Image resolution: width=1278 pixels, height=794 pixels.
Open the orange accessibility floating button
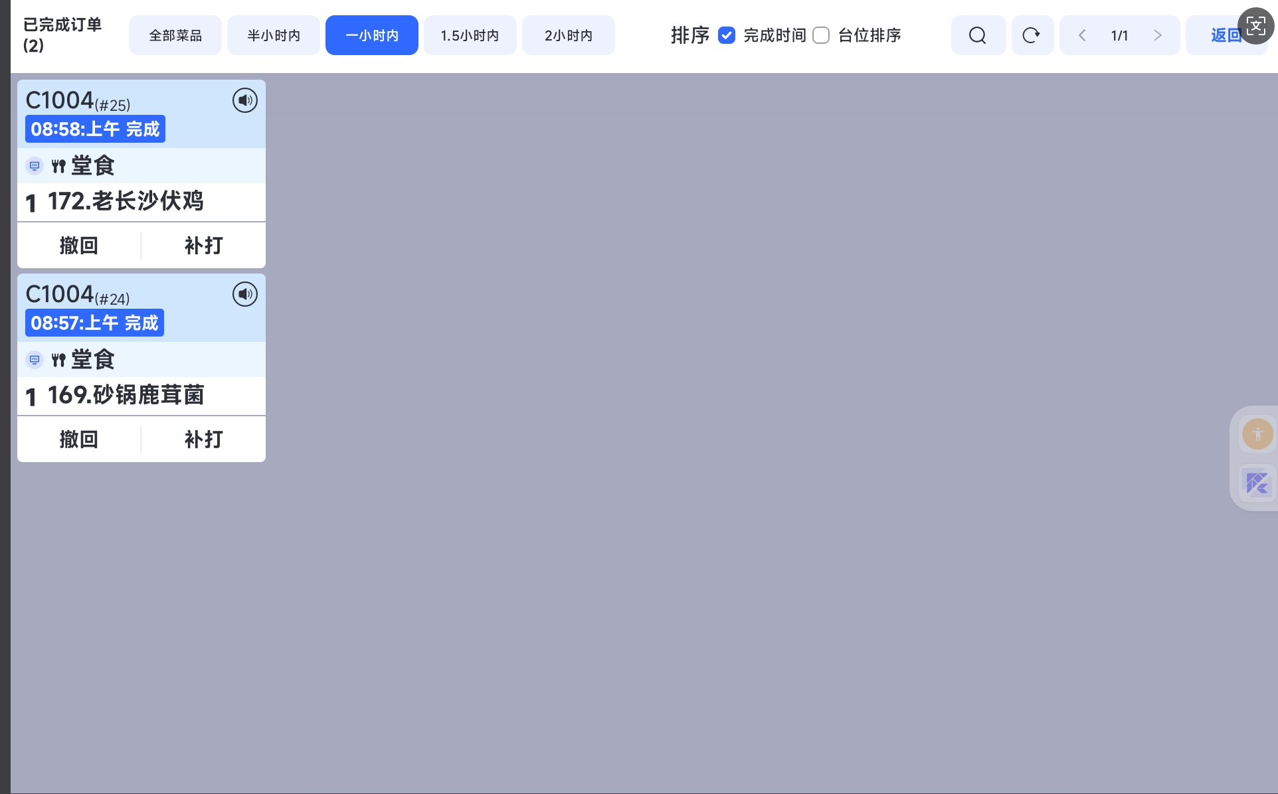[x=1257, y=435]
